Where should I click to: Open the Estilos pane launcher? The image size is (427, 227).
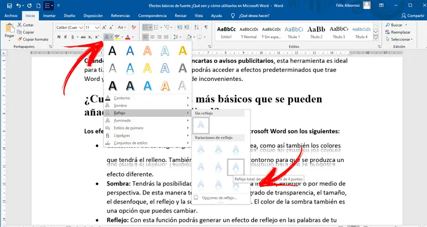(379, 47)
